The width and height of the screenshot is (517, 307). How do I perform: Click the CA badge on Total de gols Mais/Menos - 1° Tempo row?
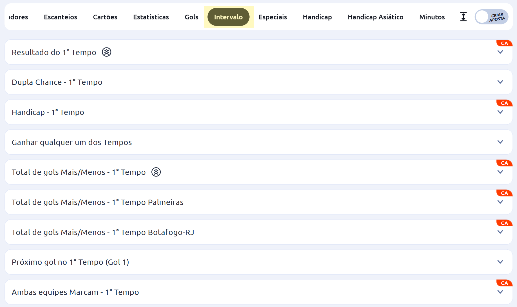[504, 163]
